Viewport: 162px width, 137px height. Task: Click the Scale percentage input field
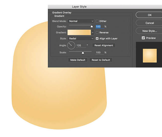[99, 53]
